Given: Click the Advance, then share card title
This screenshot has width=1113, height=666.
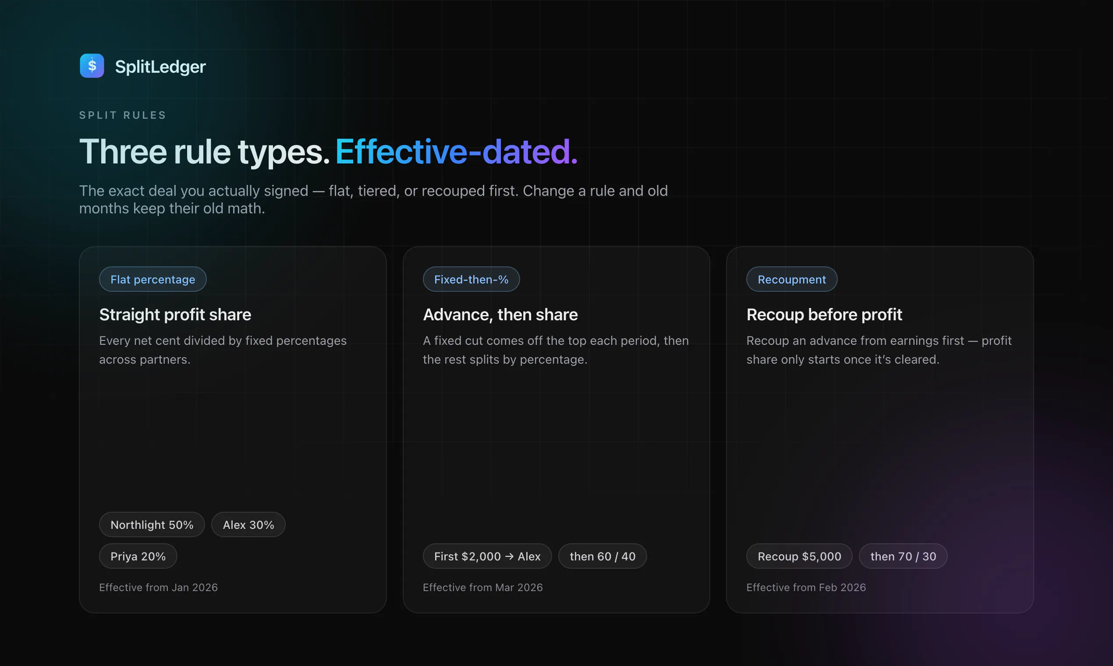Looking at the screenshot, I should click(500, 315).
